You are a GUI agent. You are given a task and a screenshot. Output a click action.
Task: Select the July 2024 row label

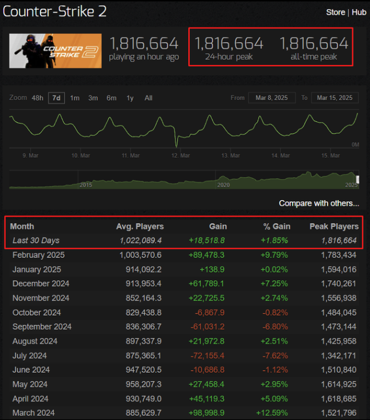coord(30,356)
